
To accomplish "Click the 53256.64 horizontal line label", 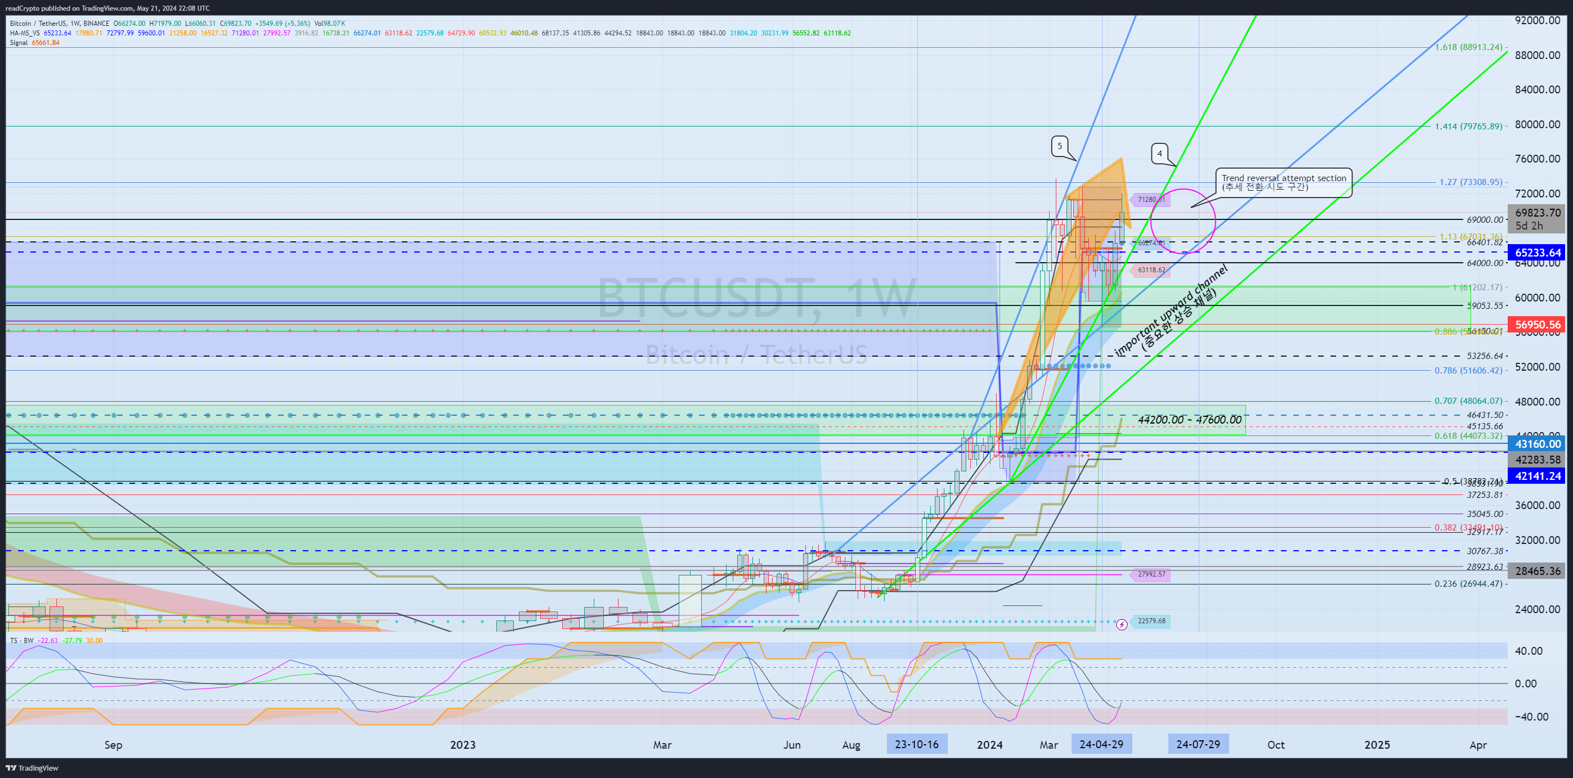I will pyautogui.click(x=1485, y=356).
